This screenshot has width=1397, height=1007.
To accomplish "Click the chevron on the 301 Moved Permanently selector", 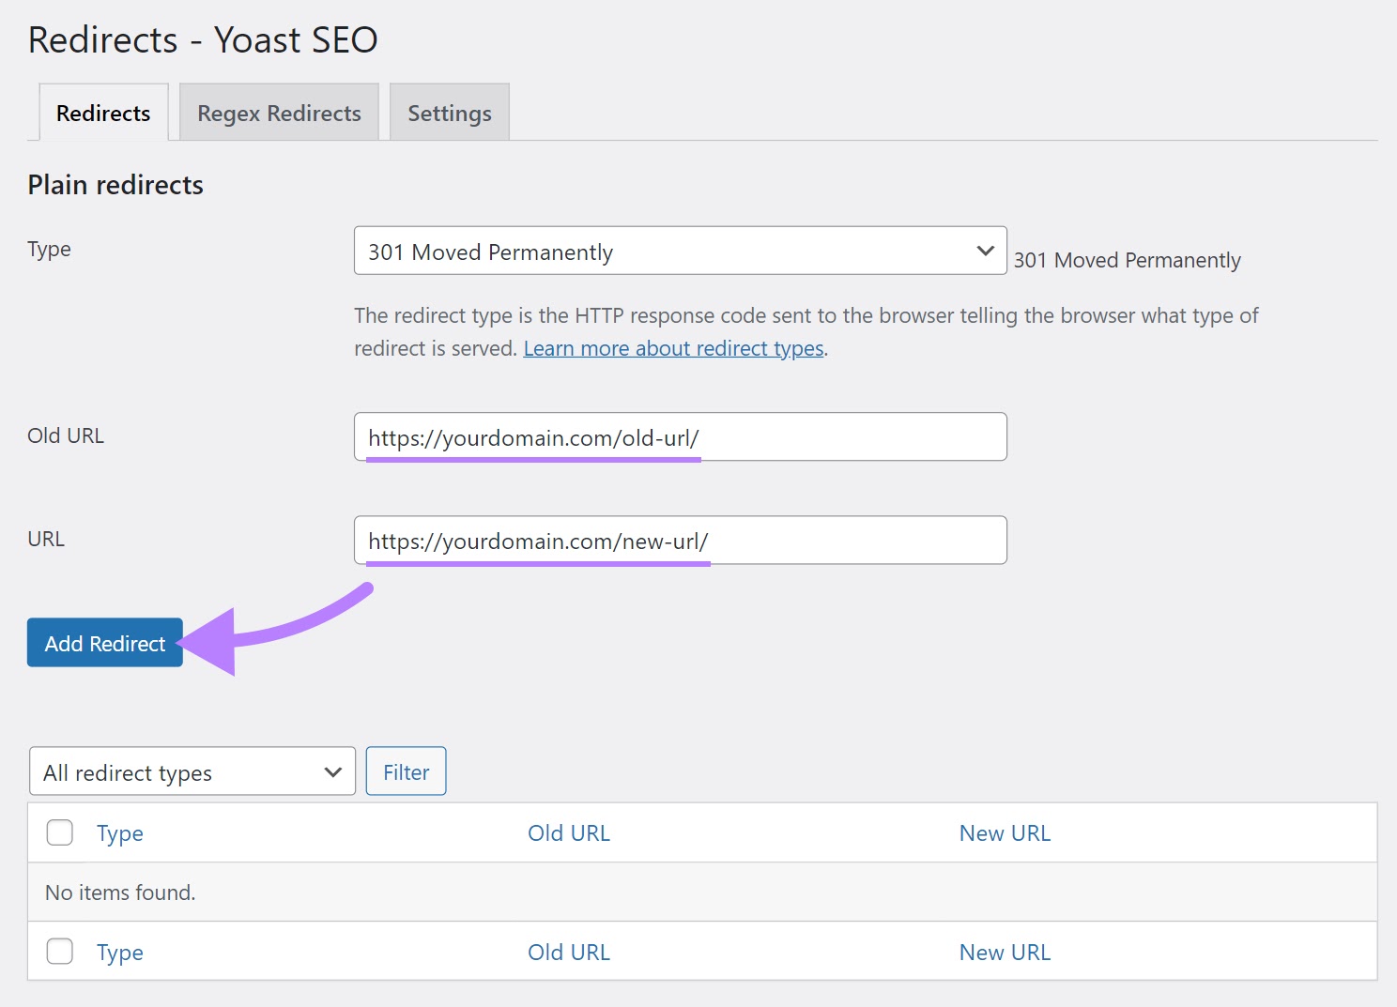I will tap(983, 251).
